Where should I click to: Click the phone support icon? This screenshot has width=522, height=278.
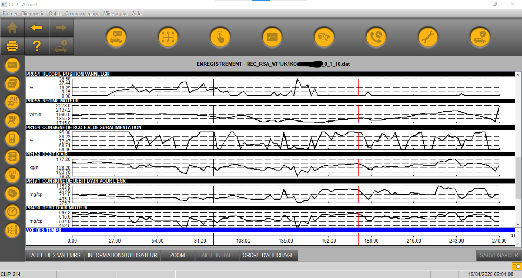(376, 37)
